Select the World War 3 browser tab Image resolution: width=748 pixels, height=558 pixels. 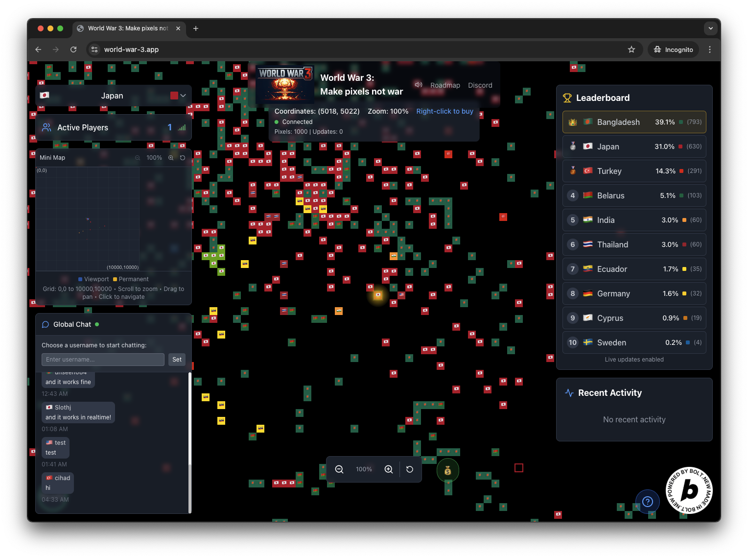pos(129,28)
